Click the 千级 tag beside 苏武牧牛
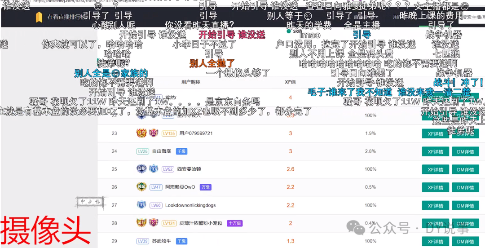 tap(181, 241)
